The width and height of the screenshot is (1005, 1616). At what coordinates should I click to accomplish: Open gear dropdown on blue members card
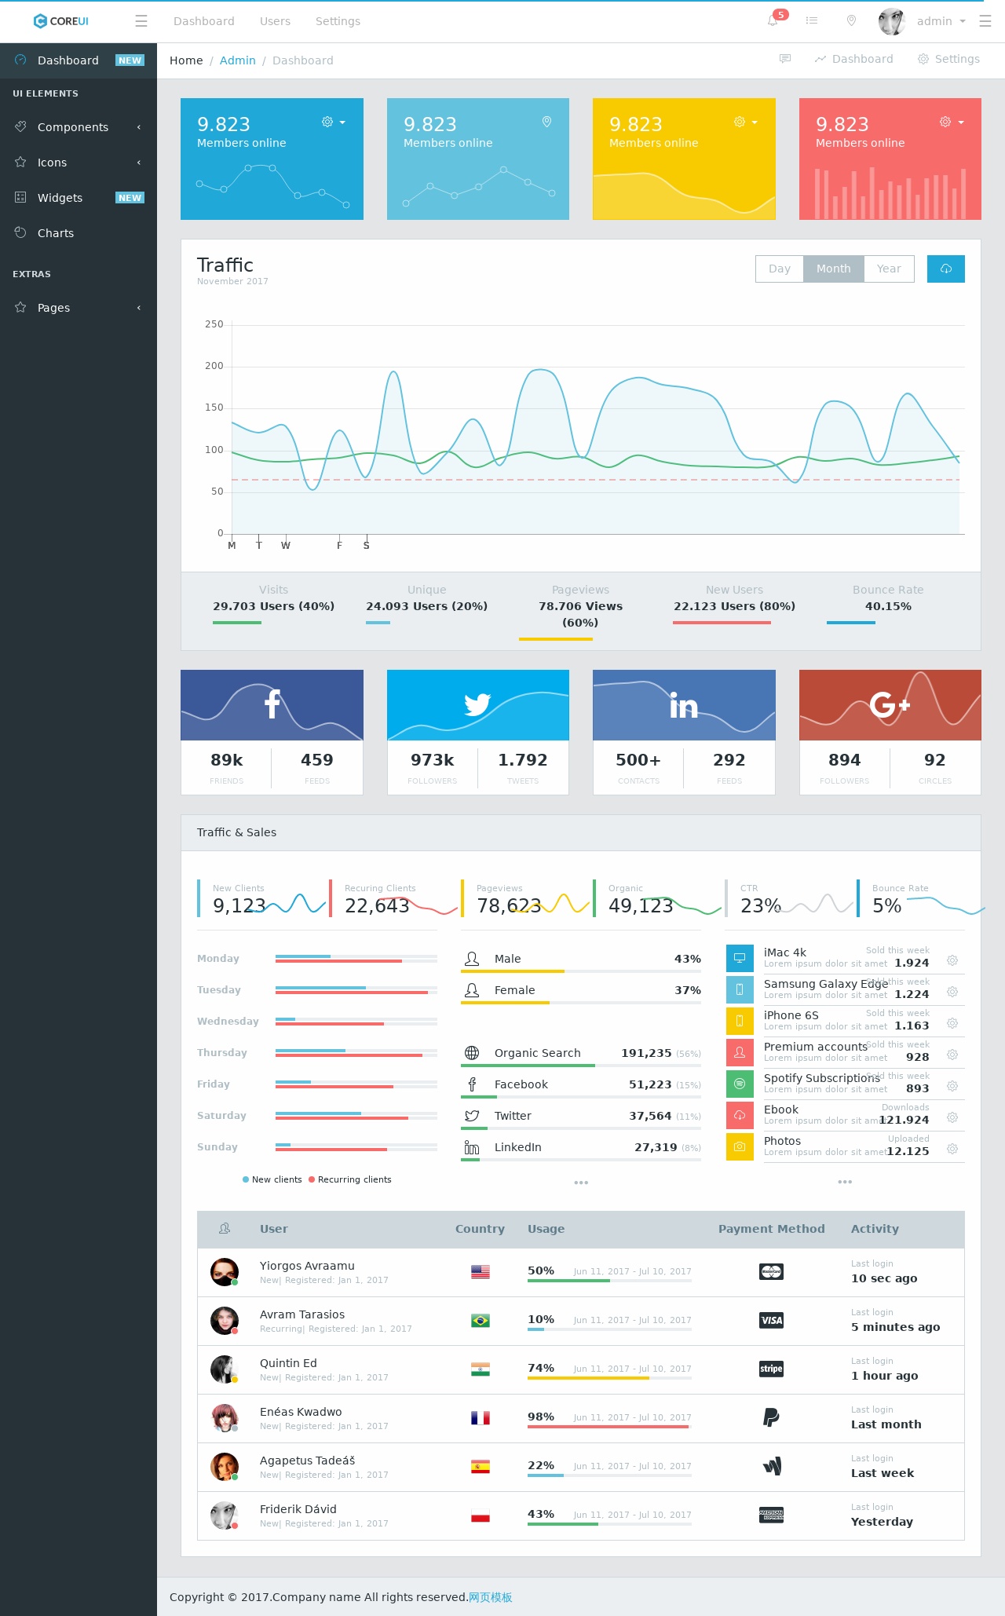pos(333,122)
